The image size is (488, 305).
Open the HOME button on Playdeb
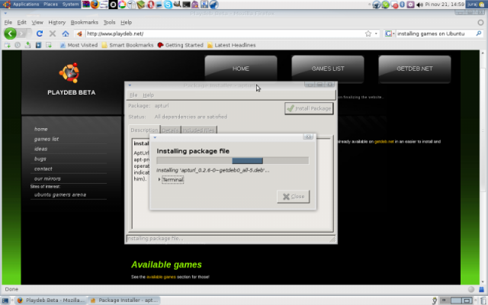coord(241,69)
